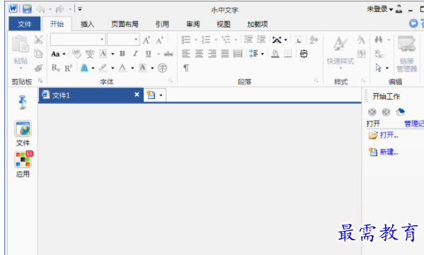The width and height of the screenshot is (424, 255).
Task: Align text left
Action: [186, 54]
